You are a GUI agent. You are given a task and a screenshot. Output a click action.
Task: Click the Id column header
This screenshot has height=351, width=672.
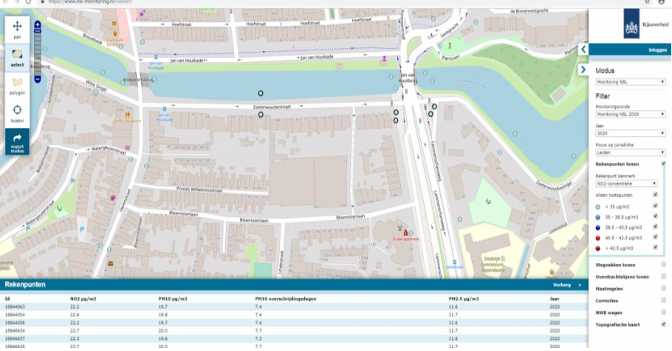pos(7,299)
